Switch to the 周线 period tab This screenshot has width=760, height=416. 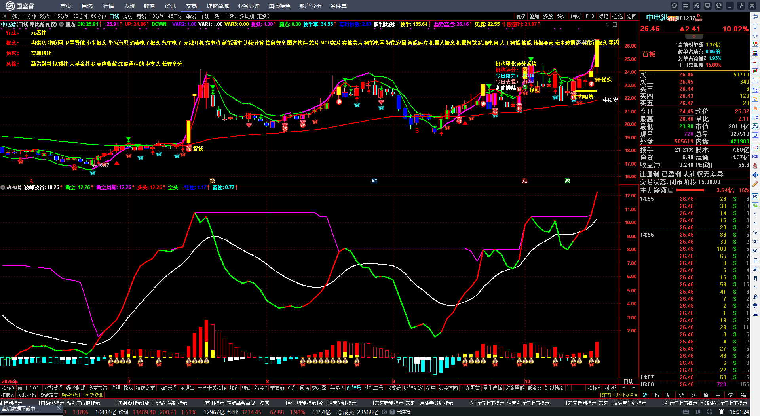click(x=128, y=16)
